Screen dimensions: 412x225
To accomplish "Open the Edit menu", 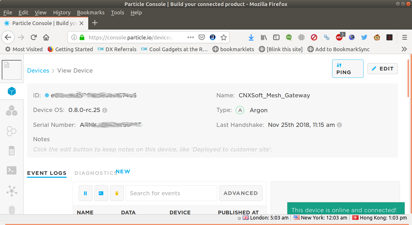I will click(23, 13).
